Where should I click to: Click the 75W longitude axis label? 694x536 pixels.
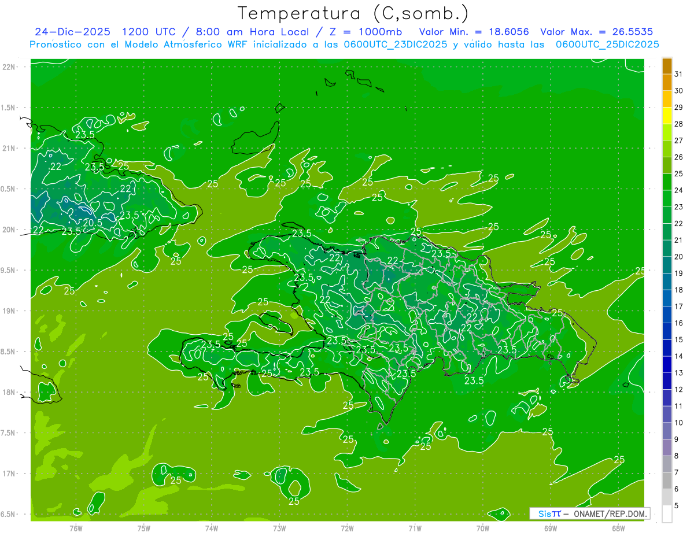tap(144, 527)
